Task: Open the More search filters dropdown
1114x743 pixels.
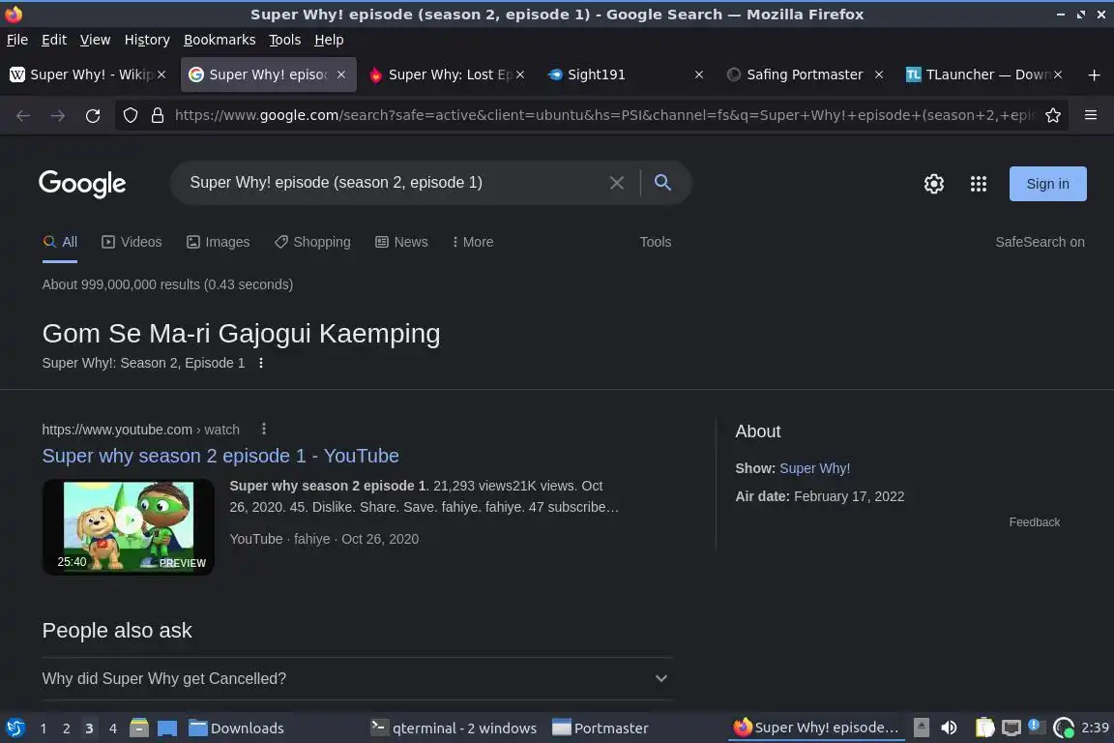Action: (473, 242)
